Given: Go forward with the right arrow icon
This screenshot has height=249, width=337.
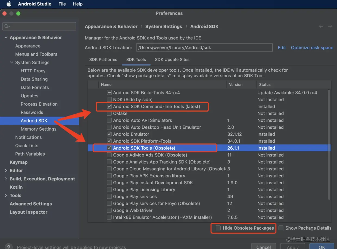Looking at the screenshot, I should coord(330,26).
